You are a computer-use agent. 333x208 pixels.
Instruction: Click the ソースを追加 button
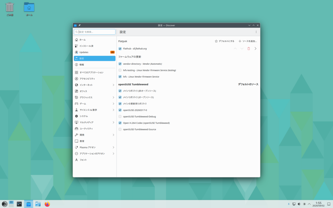click(x=247, y=41)
